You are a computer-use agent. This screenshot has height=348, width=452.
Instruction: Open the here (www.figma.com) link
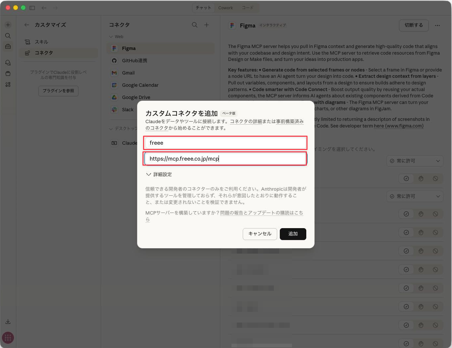pyautogui.click(x=399, y=126)
